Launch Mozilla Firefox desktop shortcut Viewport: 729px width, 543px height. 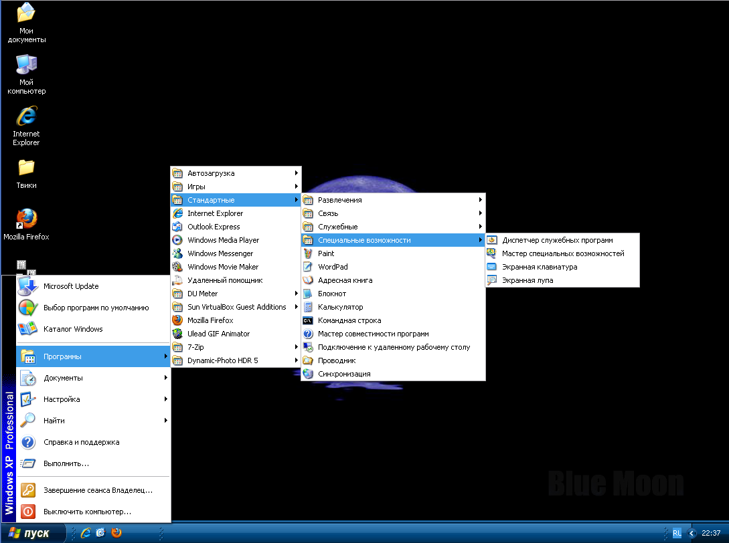click(x=27, y=225)
